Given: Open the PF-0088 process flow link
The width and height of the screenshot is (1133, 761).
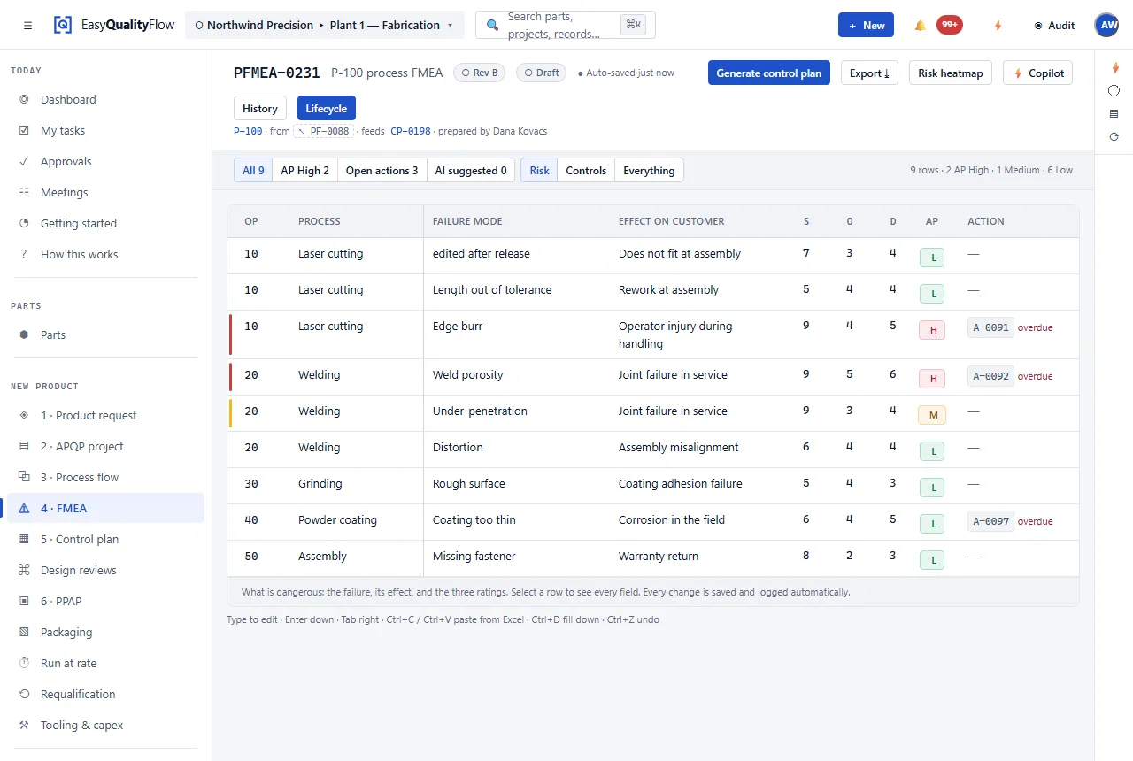Looking at the screenshot, I should (323, 131).
